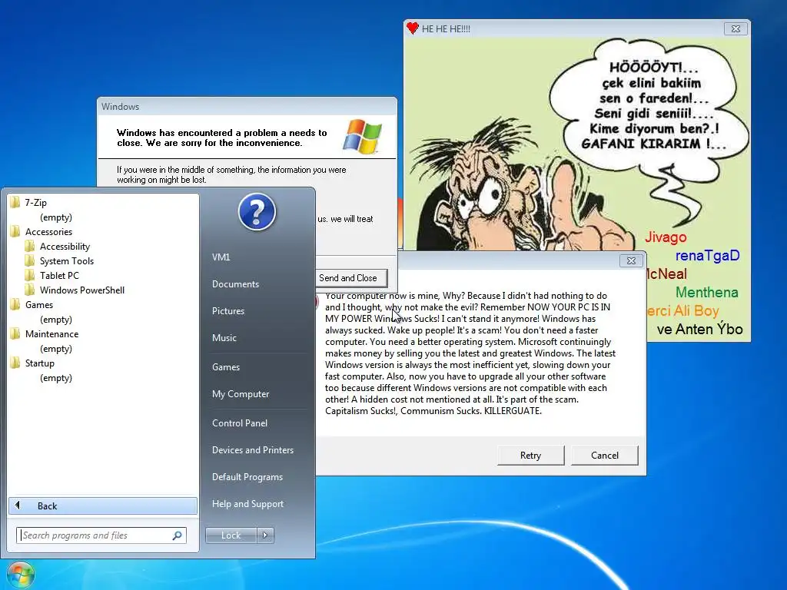Click the search magnifier icon
787x590 pixels.
[x=178, y=535]
